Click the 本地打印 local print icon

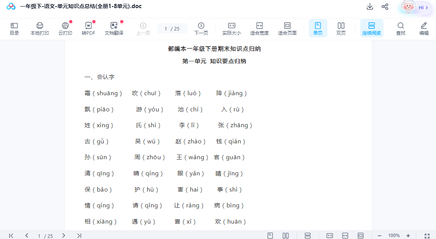click(40, 29)
